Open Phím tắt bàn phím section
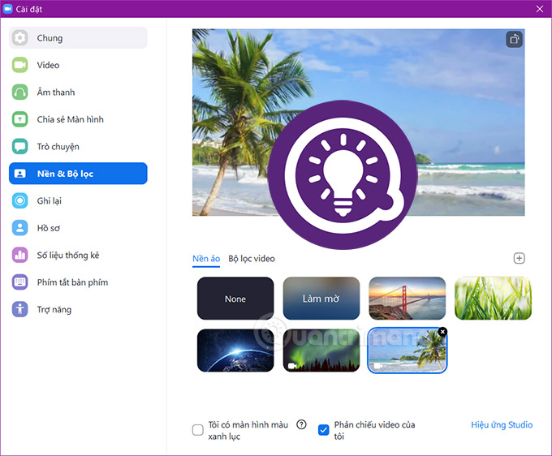This screenshot has width=552, height=456. (x=78, y=282)
